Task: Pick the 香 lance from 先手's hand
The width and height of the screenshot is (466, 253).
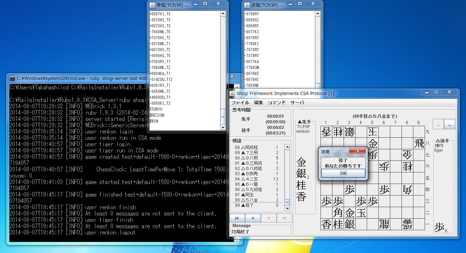Action: pos(301,197)
